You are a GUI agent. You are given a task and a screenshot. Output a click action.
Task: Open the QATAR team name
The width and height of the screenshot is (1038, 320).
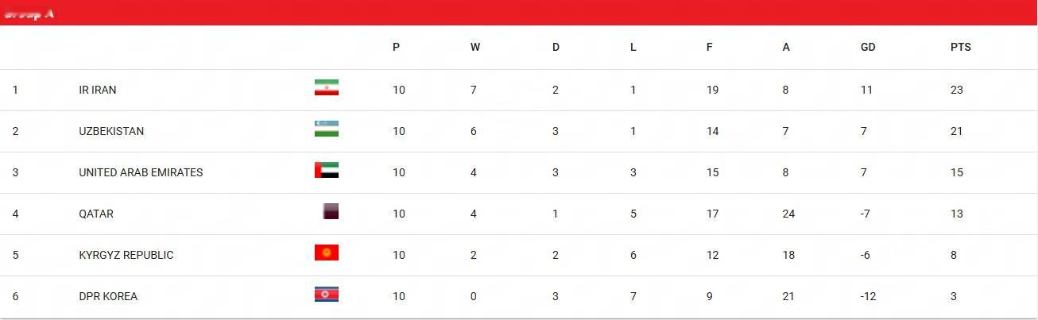coord(96,214)
